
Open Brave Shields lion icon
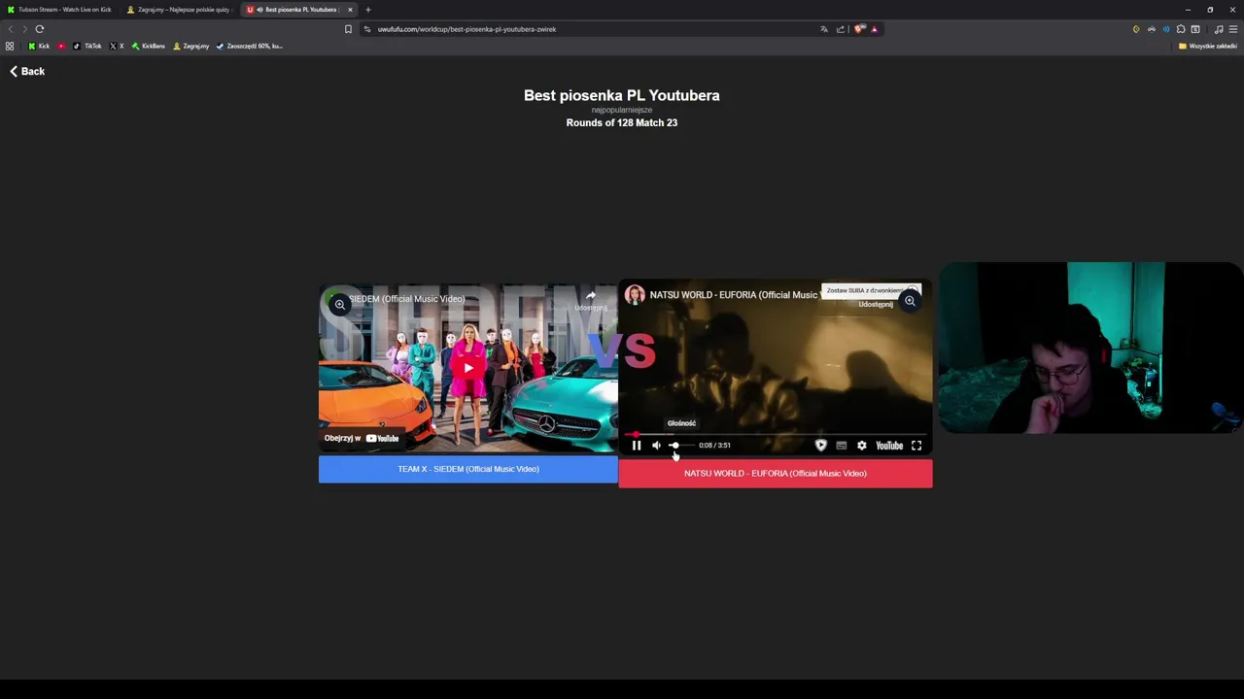[x=859, y=29]
